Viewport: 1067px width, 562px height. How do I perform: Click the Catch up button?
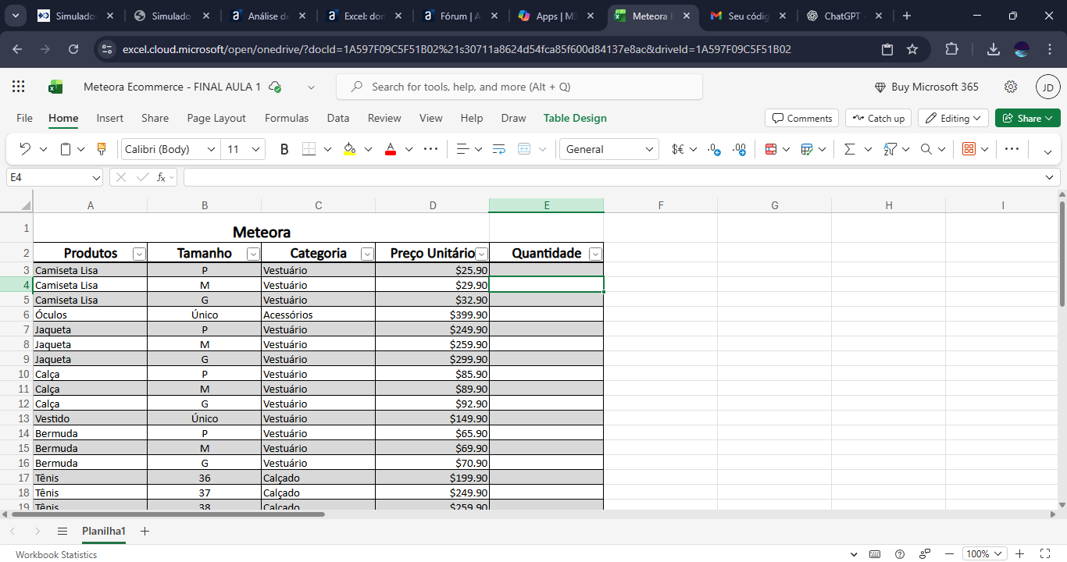point(878,118)
